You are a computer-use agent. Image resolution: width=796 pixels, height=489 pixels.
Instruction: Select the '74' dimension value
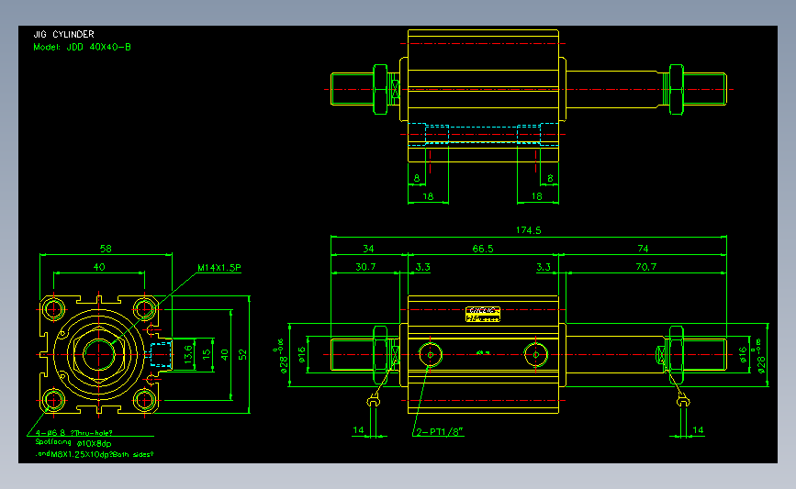(x=644, y=249)
